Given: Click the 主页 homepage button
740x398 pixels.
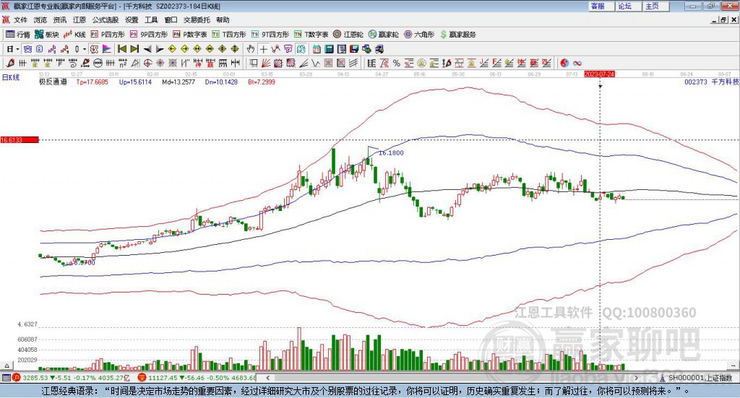Looking at the screenshot, I should [656, 6].
